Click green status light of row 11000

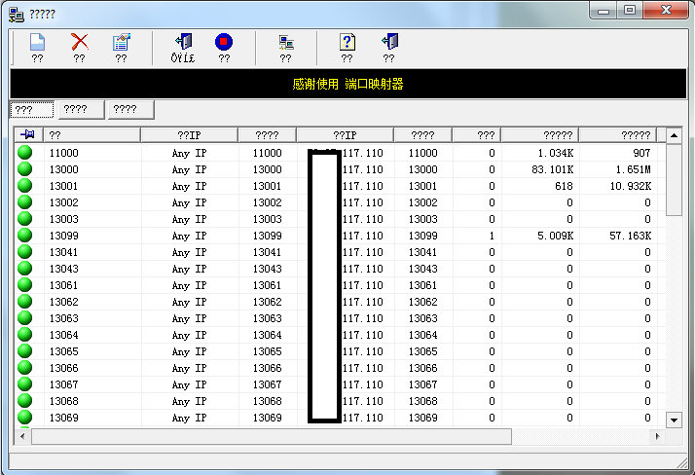pos(25,152)
